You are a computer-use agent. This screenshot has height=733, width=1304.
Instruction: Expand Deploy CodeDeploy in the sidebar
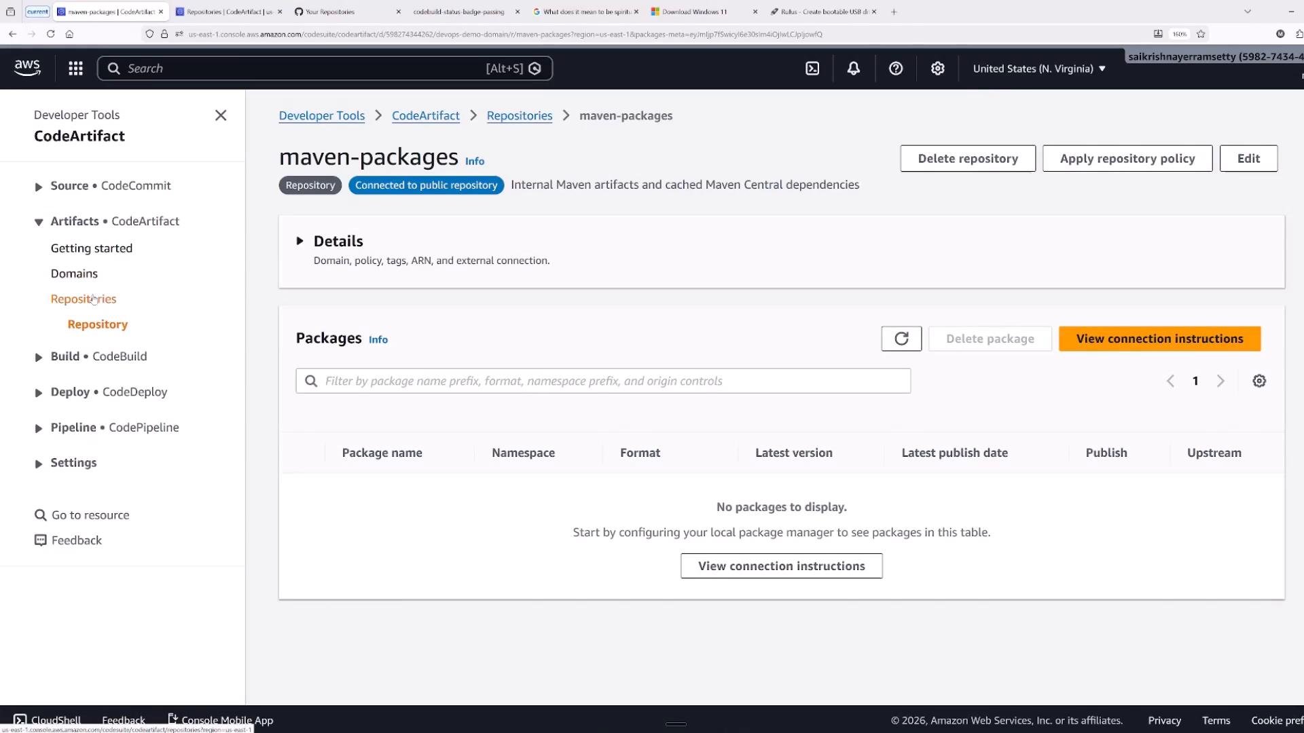pos(39,393)
